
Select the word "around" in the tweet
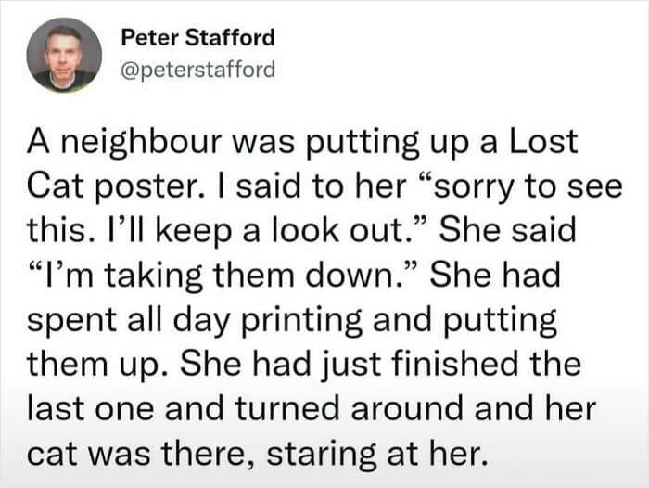point(406,408)
